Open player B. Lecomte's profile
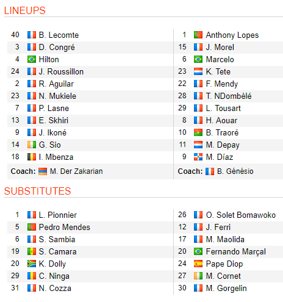 59,35
